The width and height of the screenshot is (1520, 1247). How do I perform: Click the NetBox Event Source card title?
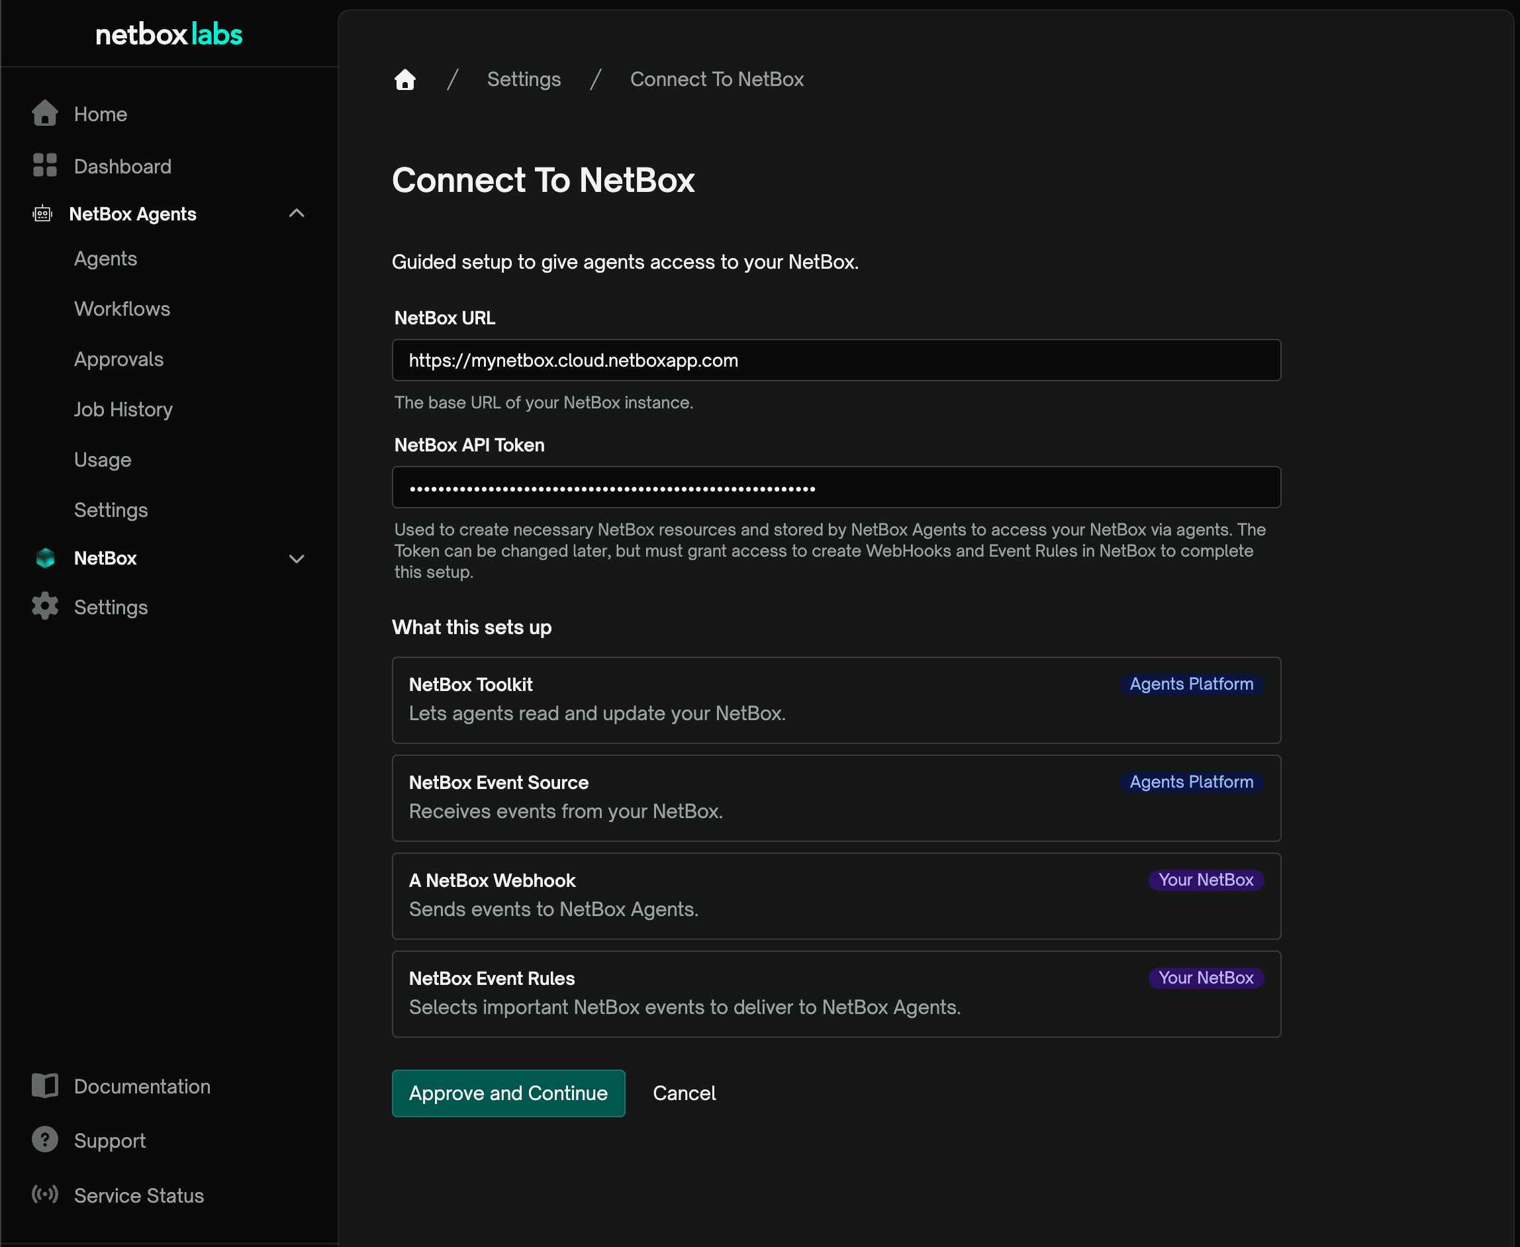coord(499,782)
